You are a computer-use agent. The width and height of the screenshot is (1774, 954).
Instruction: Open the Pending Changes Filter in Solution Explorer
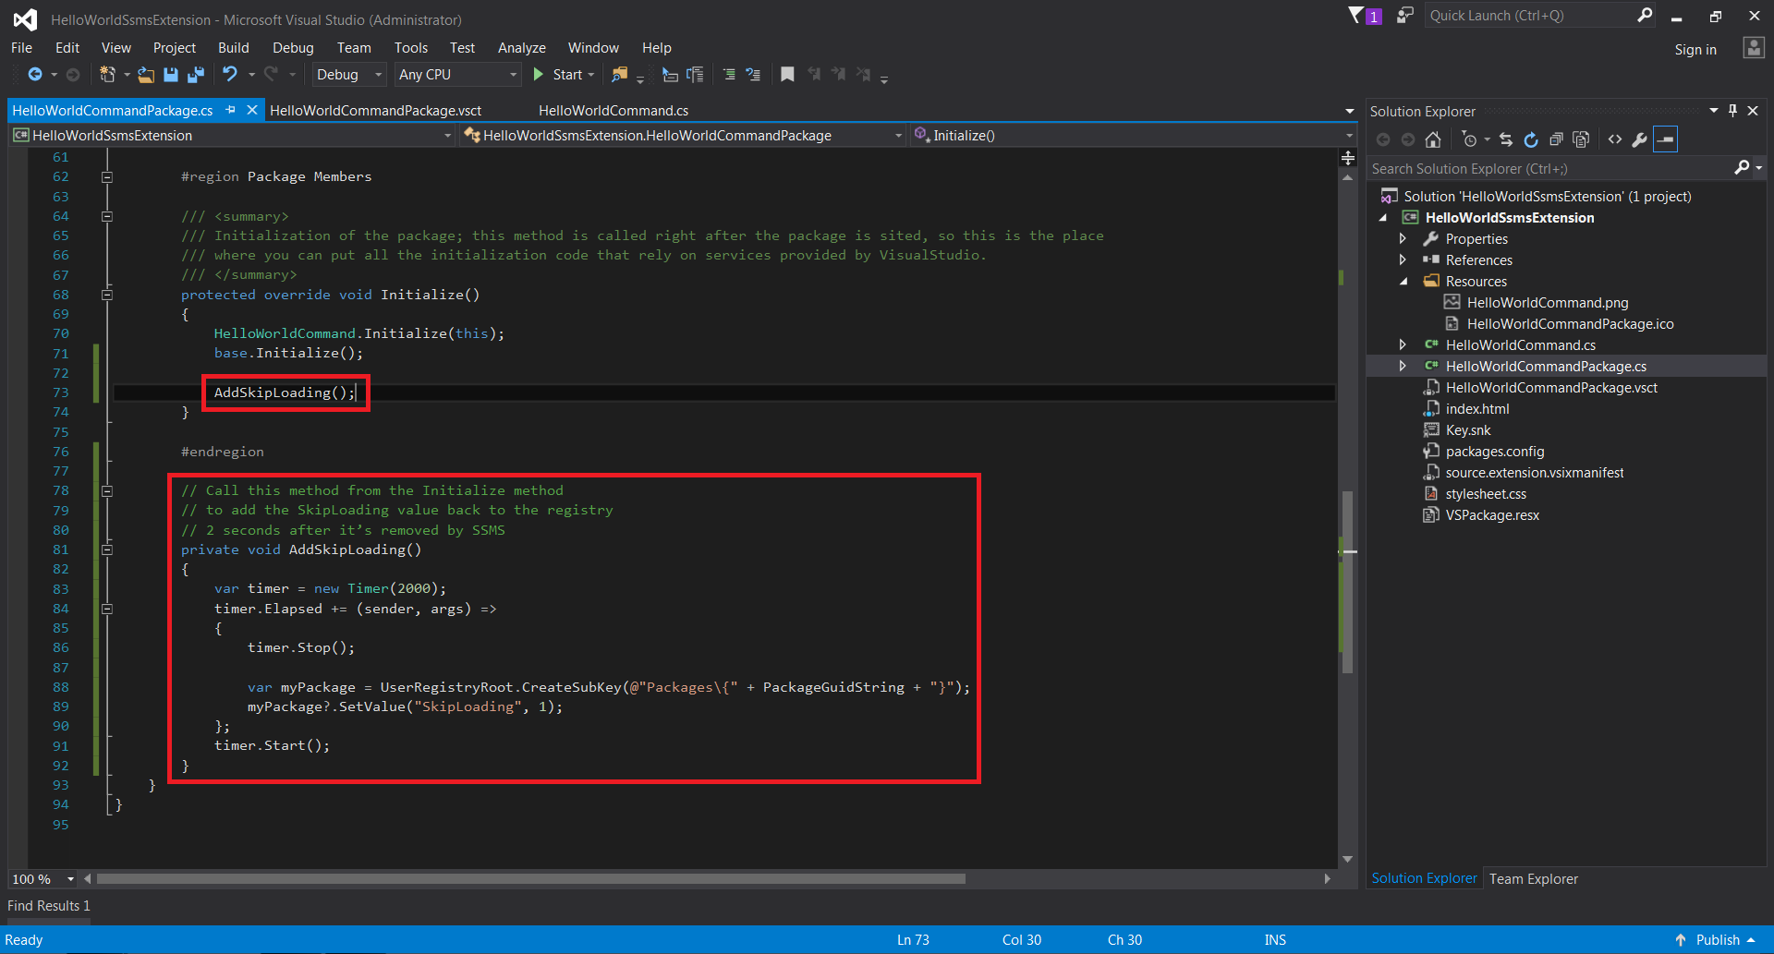(1469, 139)
